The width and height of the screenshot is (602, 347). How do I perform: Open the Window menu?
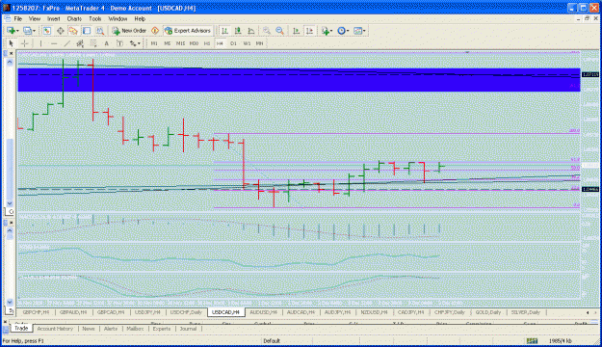tap(118, 19)
